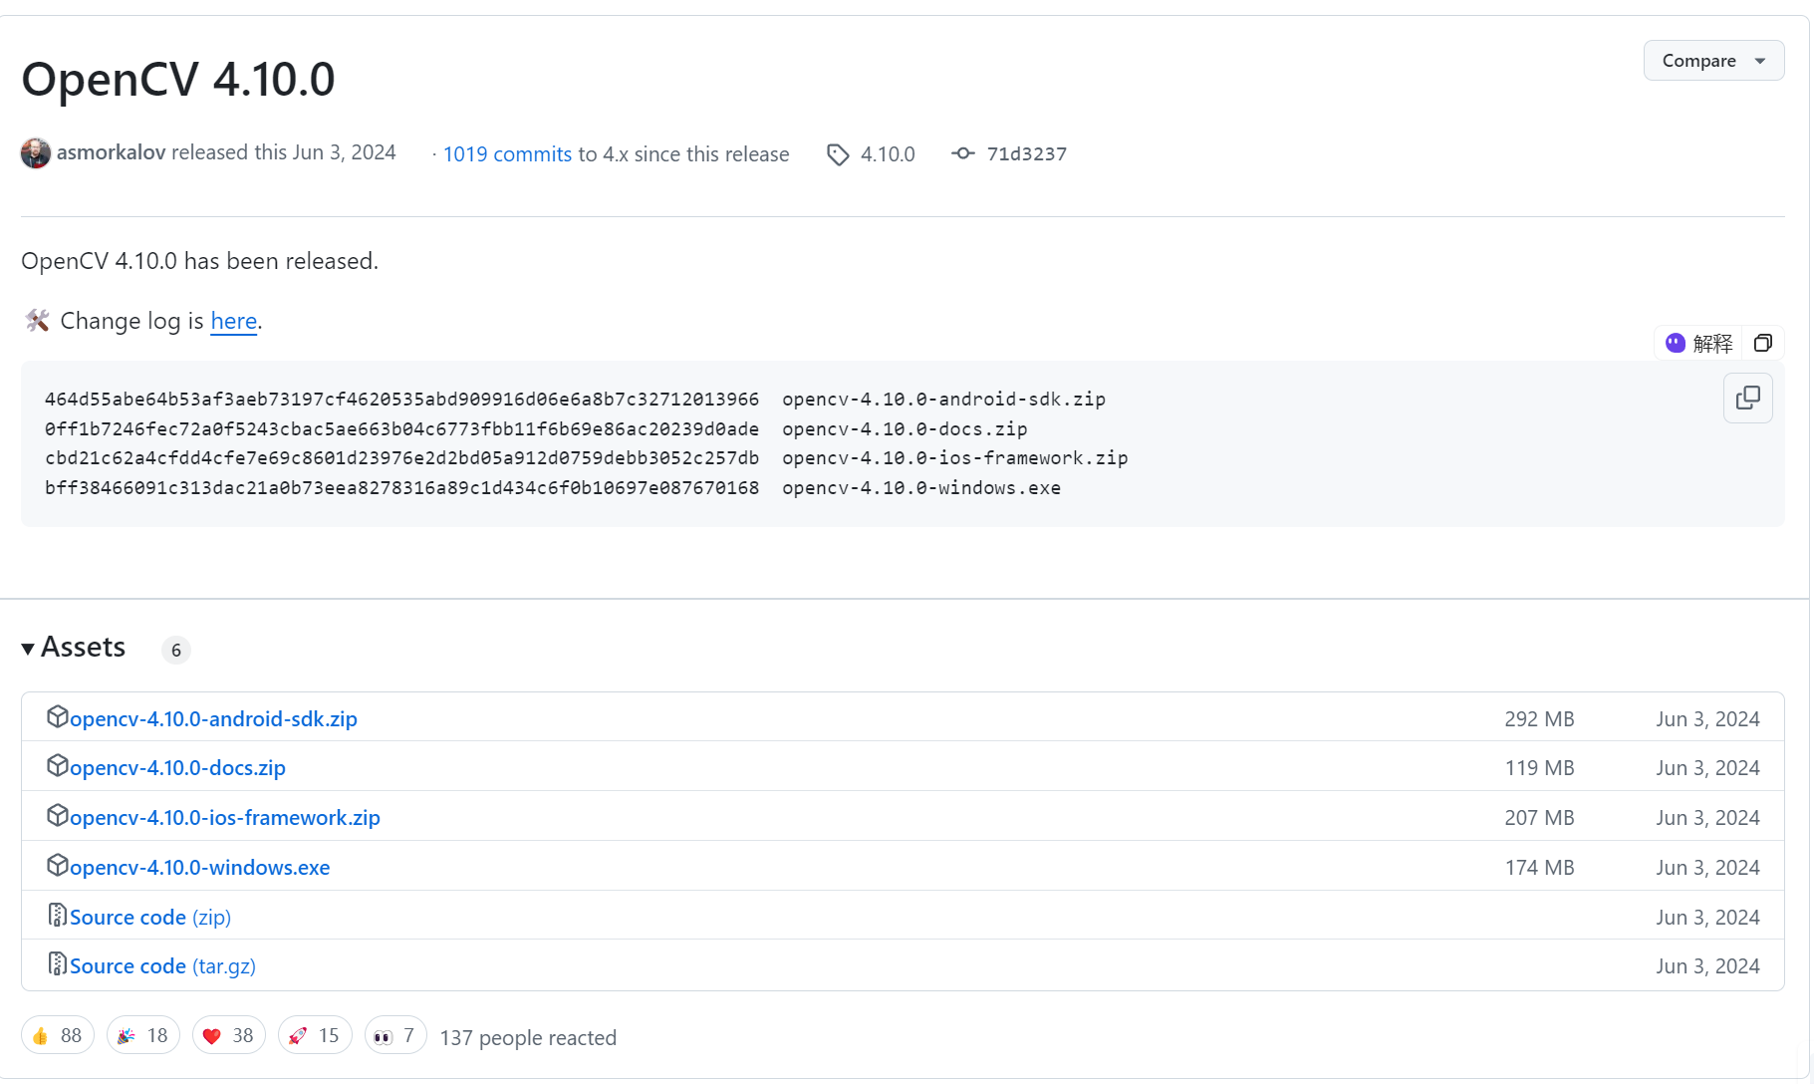Screen dimensions: 1814x1084
Task: Click the checksum line for opencv-4.10.0-windows.exe
Action: [x=553, y=488]
